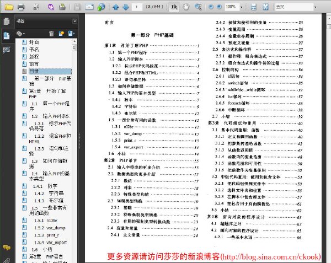Jump to bookmark 1.2.2 混合PHP和HTML
Screen dimensions: 331x263
click(x=50, y=138)
